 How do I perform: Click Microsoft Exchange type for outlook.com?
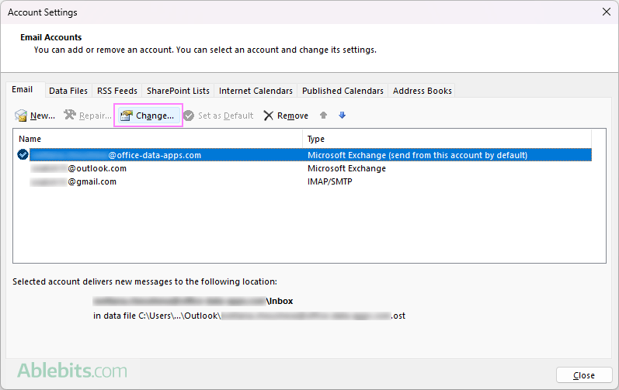click(346, 168)
